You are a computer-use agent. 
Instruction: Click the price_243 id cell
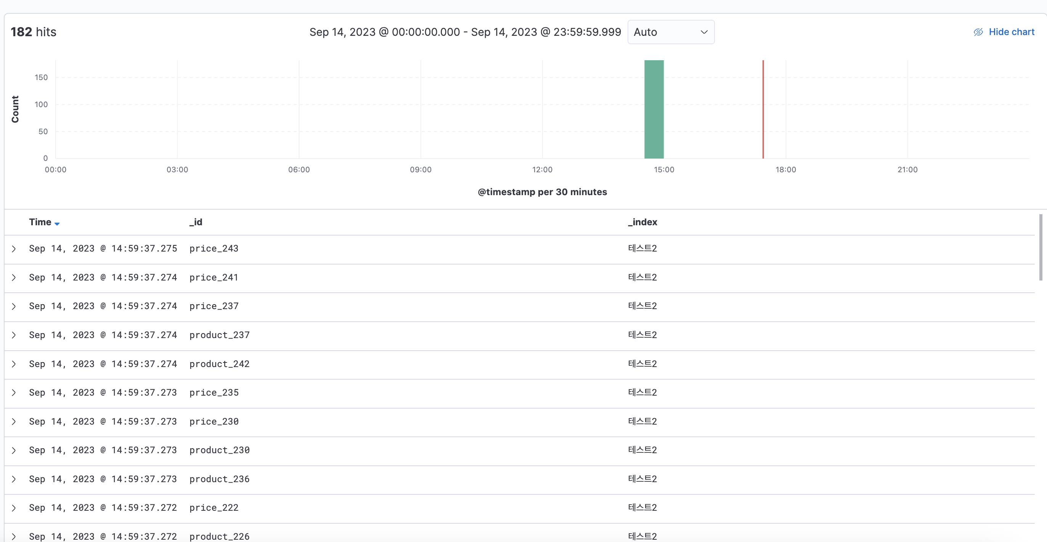(x=214, y=249)
